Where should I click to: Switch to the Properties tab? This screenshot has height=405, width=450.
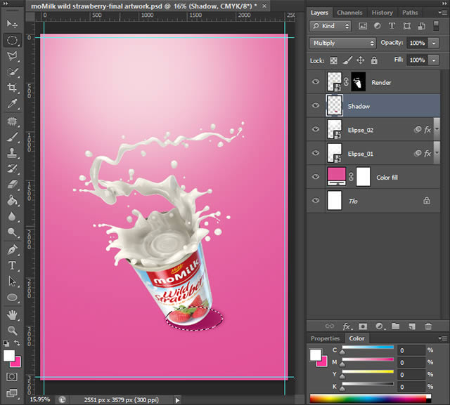(325, 338)
